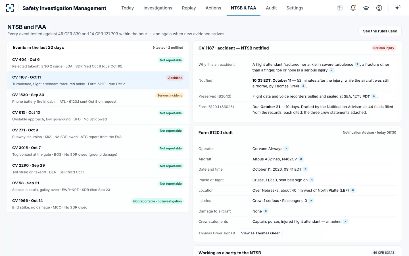The width and height of the screenshot is (409, 256).
Task: Go to the Today tab
Action: [128, 8]
